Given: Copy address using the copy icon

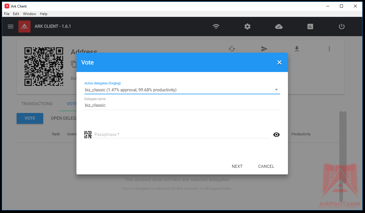Looking at the screenshot, I should (x=73, y=64).
